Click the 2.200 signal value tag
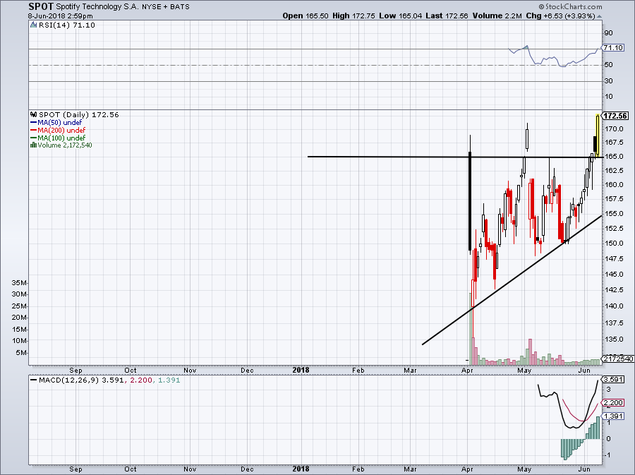Image resolution: width=635 pixels, height=475 pixels. click(x=614, y=402)
